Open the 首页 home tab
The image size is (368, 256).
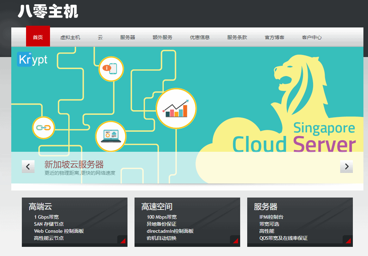[x=38, y=36]
